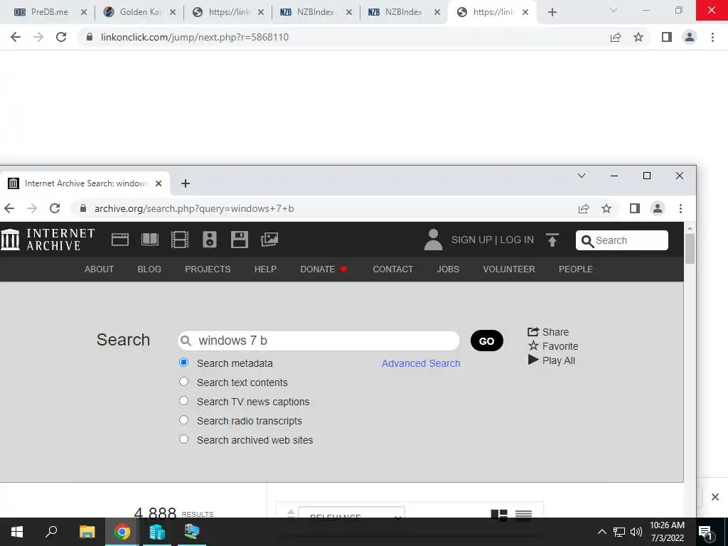Screen dimensions: 728x546
Task: Switch to Golden Kamuy tab
Action: click(140, 12)
